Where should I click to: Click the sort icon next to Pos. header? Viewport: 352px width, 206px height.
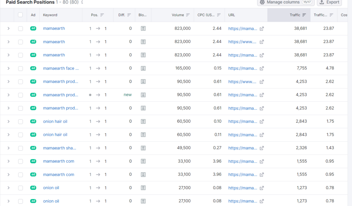(102, 15)
